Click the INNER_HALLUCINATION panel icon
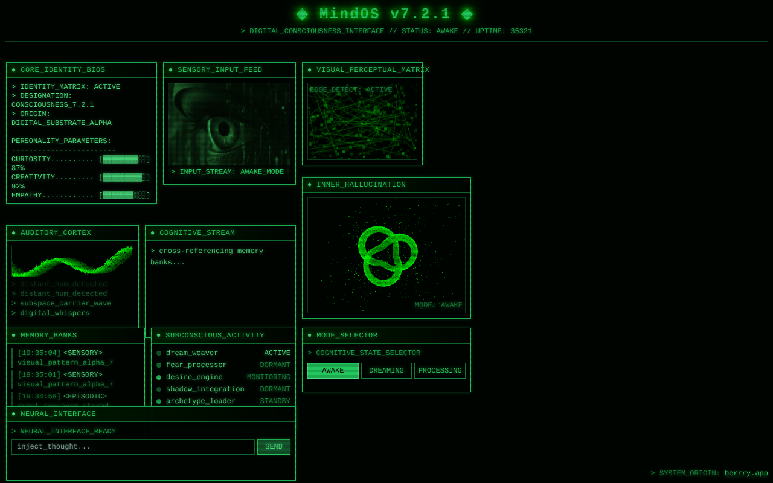This screenshot has width=773, height=483. coord(309,185)
